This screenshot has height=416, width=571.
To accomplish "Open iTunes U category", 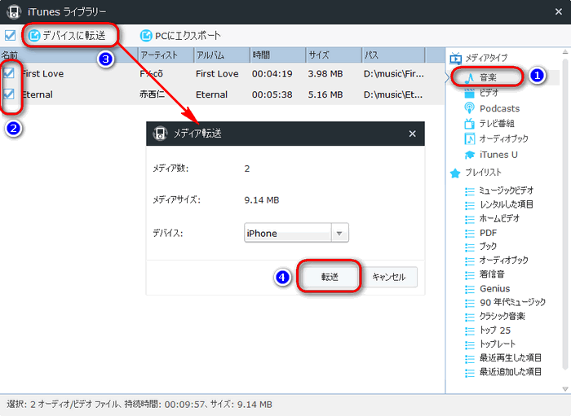I will [498, 155].
